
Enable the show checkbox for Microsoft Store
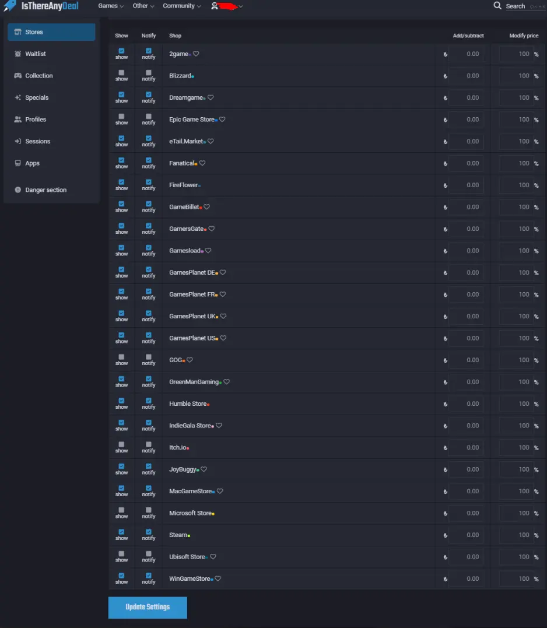pyautogui.click(x=121, y=510)
